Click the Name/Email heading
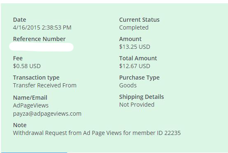This screenshot has height=153, width=228. (30, 98)
